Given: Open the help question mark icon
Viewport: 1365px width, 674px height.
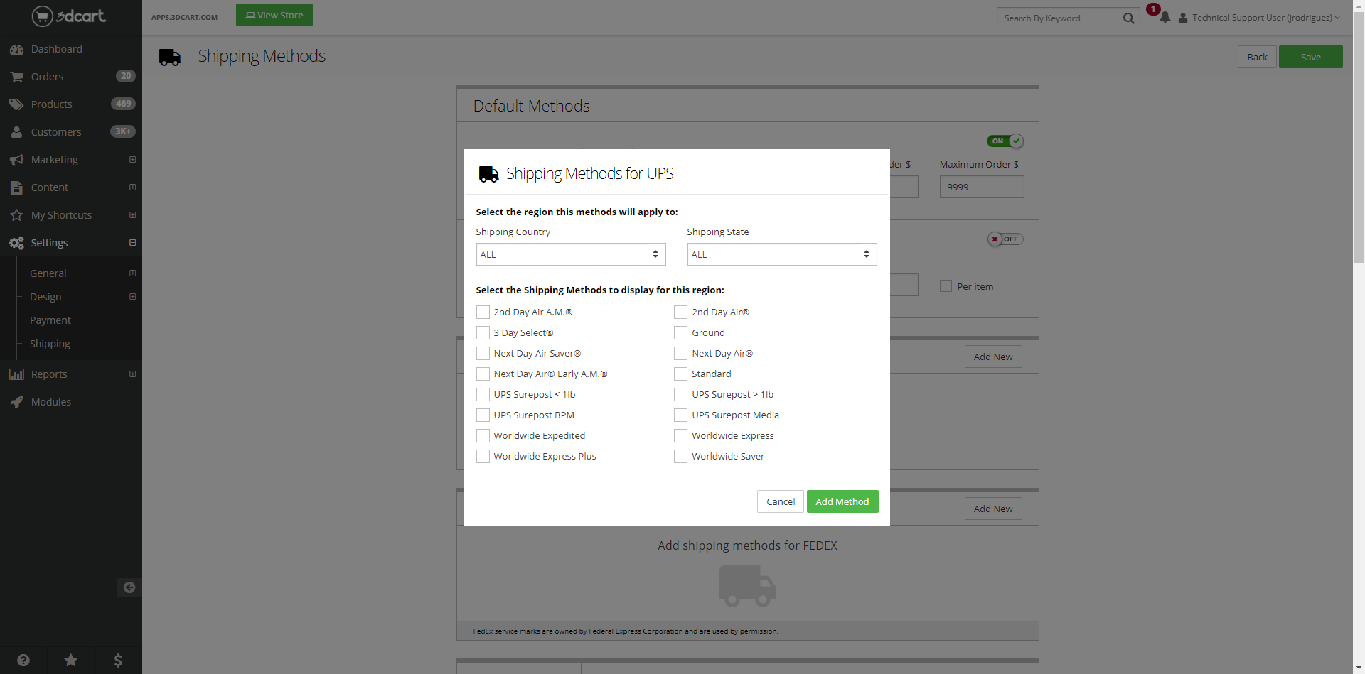Looking at the screenshot, I should coord(23,660).
